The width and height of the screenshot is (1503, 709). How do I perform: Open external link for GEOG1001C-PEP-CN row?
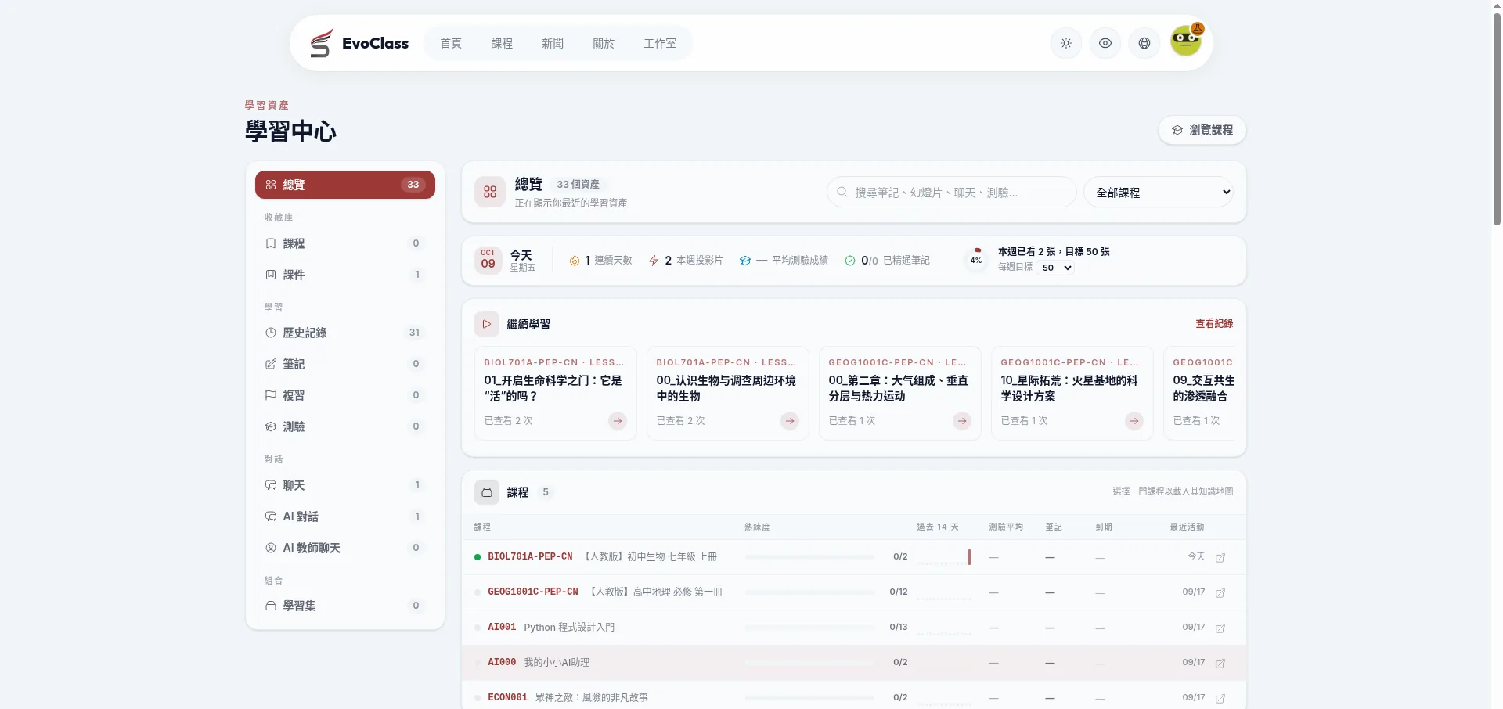(1220, 592)
